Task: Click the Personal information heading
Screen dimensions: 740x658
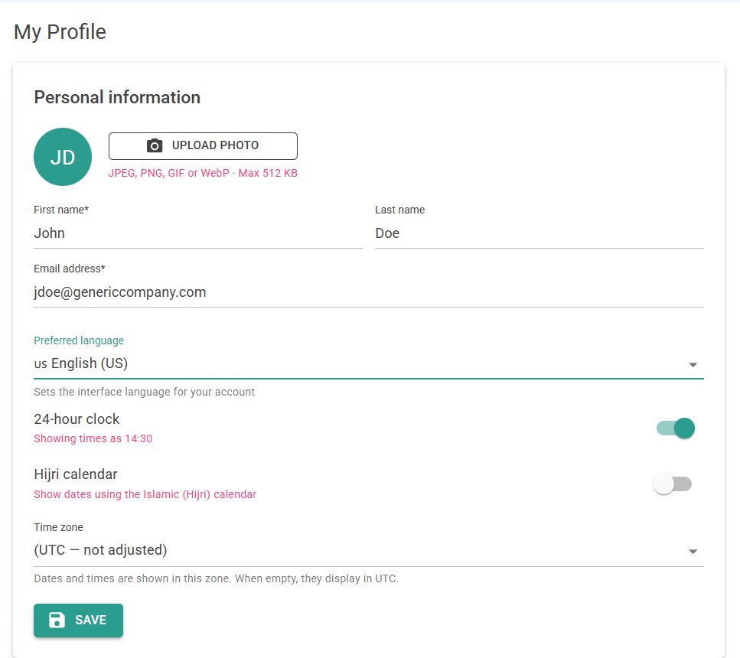Action: (117, 97)
